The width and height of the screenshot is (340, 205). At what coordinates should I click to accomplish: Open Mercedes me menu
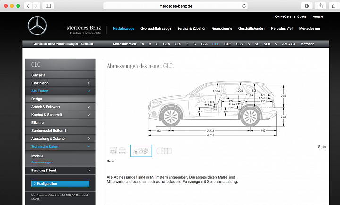pyautogui.click(x=309, y=28)
